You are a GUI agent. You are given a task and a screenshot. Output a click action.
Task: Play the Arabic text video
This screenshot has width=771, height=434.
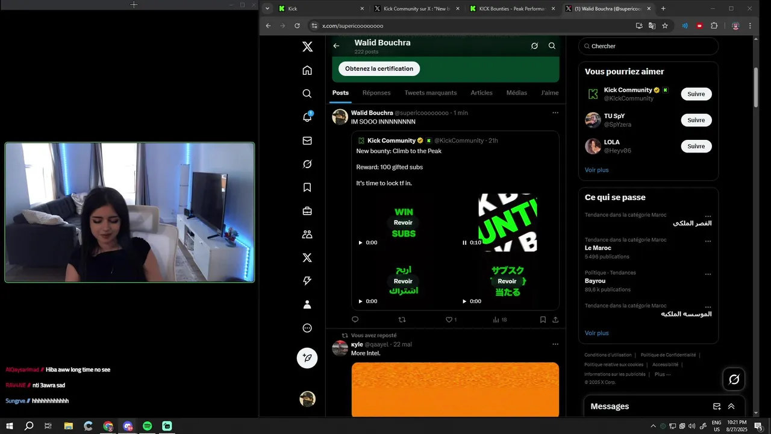[361, 301]
